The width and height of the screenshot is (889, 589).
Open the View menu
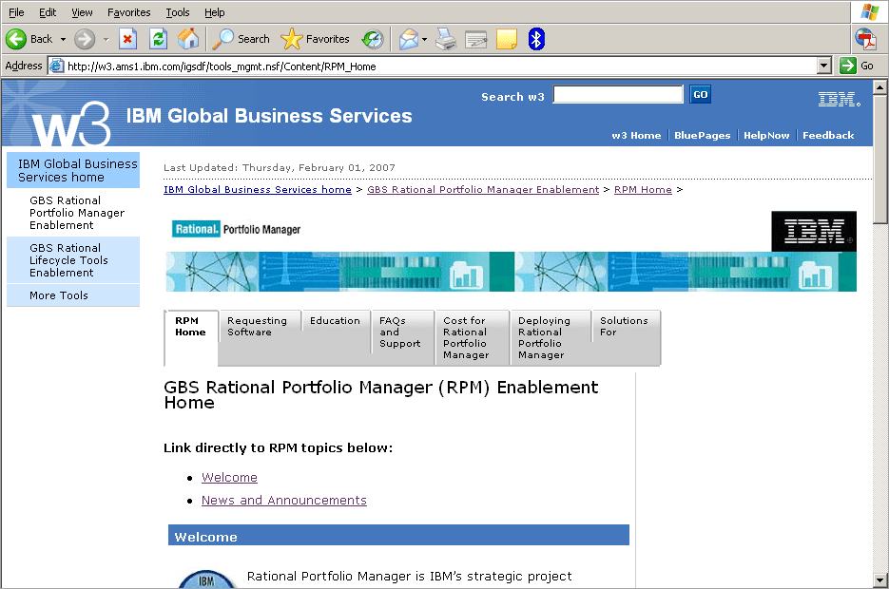pyautogui.click(x=82, y=12)
